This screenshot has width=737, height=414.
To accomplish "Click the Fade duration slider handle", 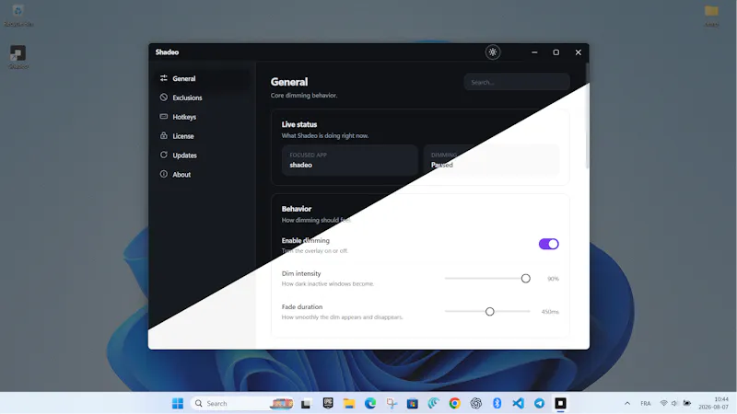I will click(490, 312).
